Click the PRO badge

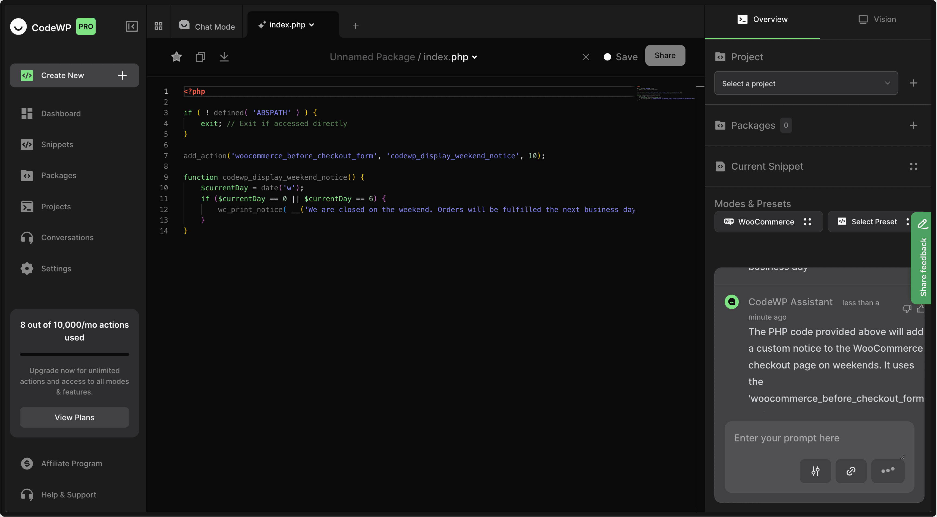pyautogui.click(x=86, y=27)
